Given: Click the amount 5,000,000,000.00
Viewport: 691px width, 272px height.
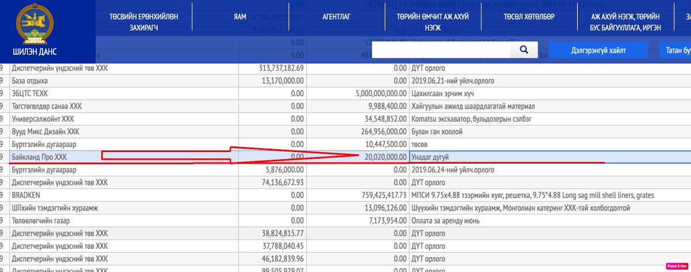Looking at the screenshot, I should pos(382,93).
